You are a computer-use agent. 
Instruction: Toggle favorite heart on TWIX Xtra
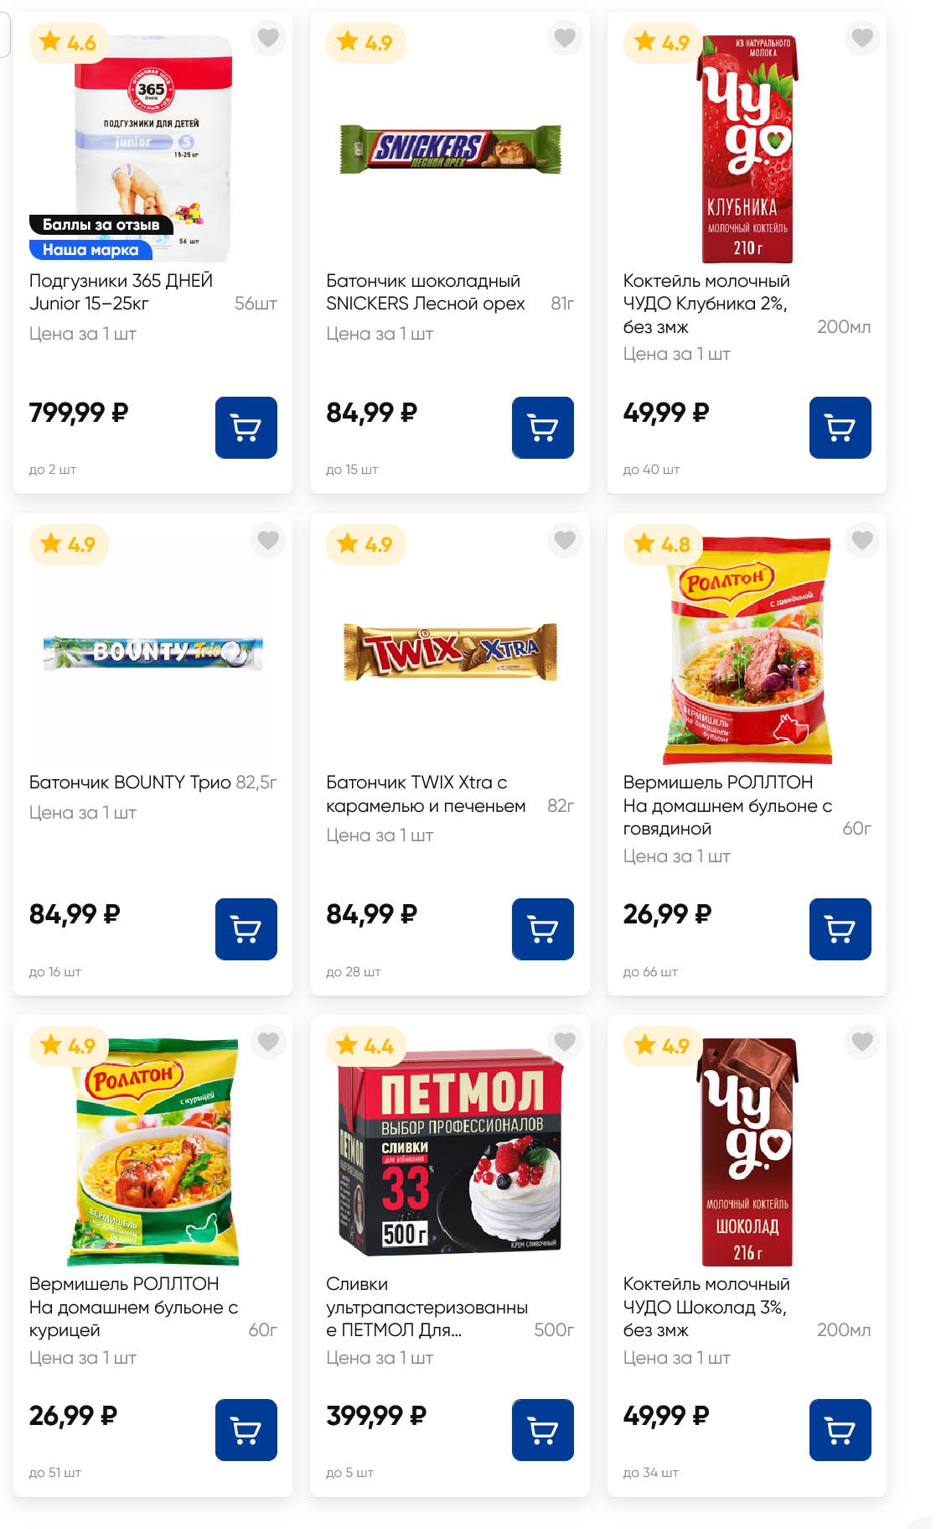point(565,540)
